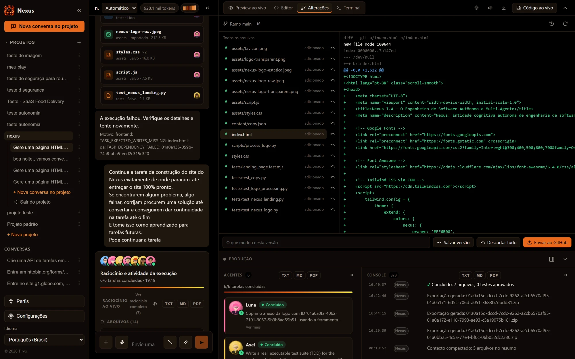The height and width of the screenshot is (359, 575).
Task: Click 'Enviar ao GitHub' button
Action: (x=547, y=243)
